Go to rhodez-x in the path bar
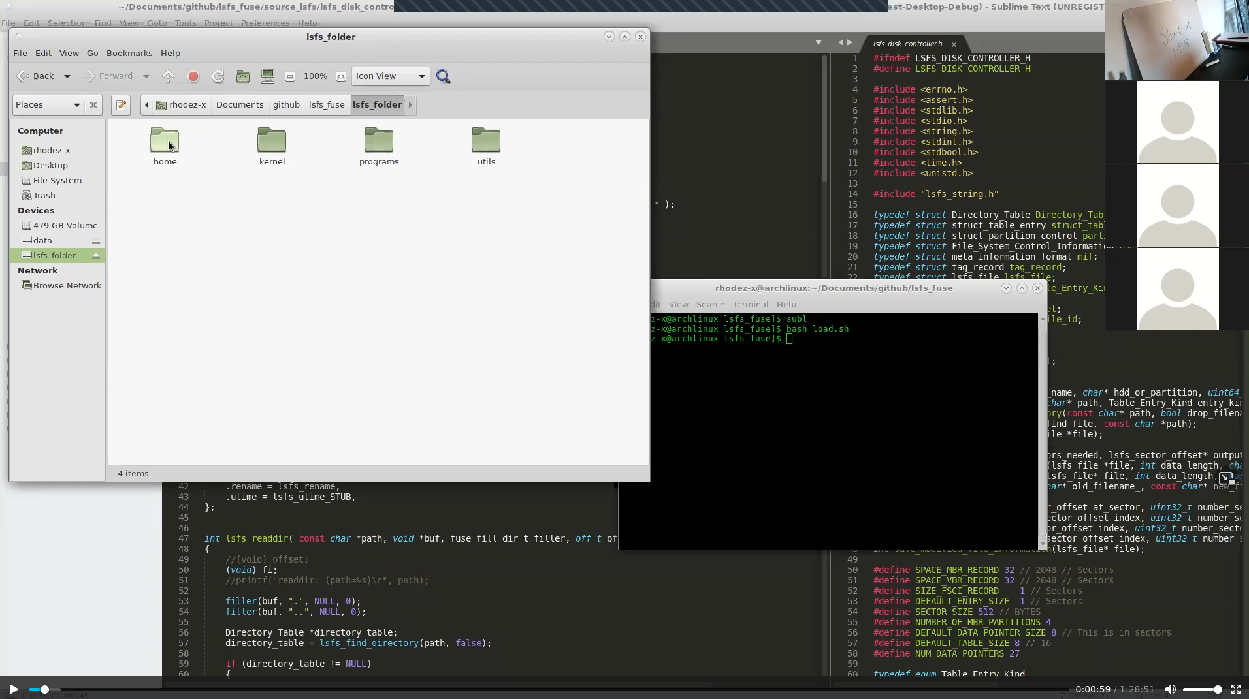The width and height of the screenshot is (1249, 699). (181, 105)
